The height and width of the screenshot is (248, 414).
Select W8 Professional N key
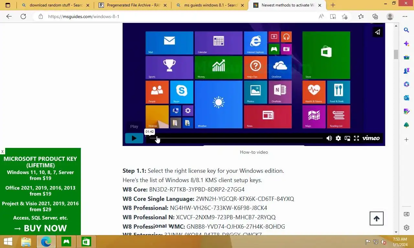[226, 217]
